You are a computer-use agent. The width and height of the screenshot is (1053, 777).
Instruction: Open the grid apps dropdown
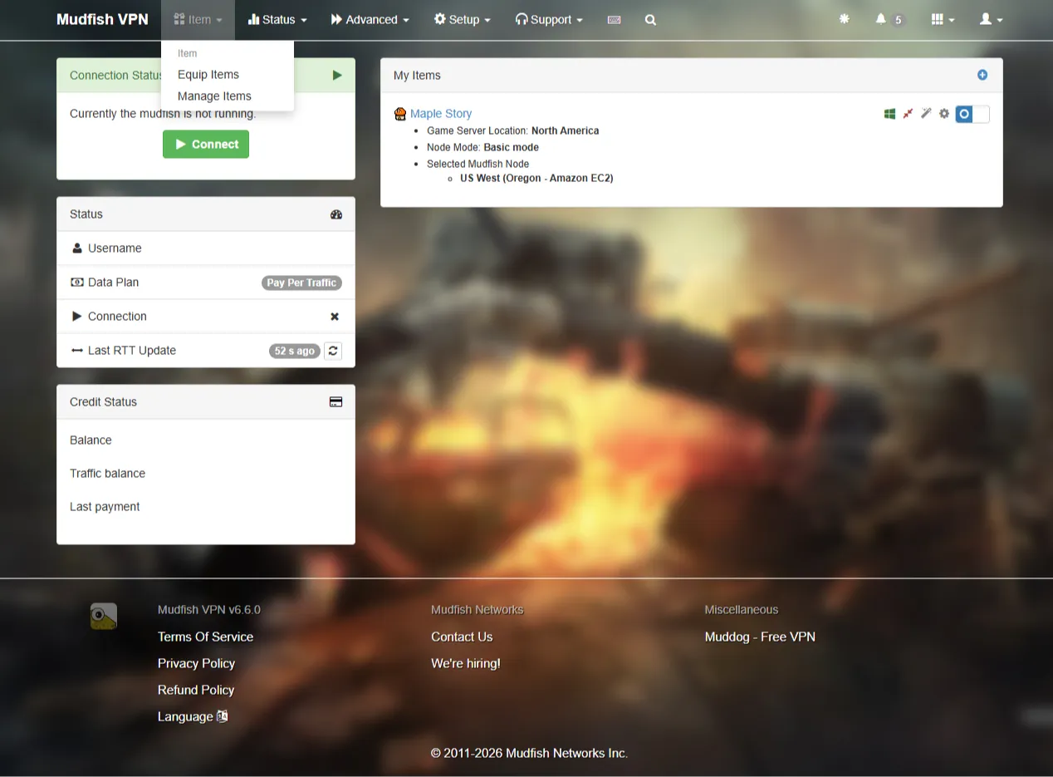pyautogui.click(x=943, y=19)
